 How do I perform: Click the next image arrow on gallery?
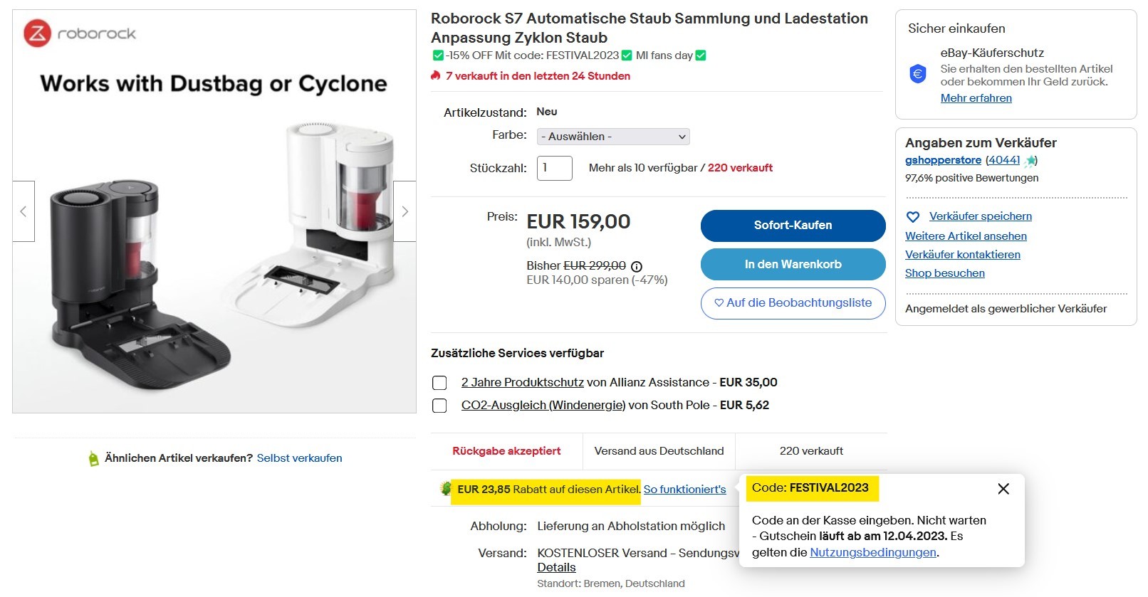(x=405, y=211)
